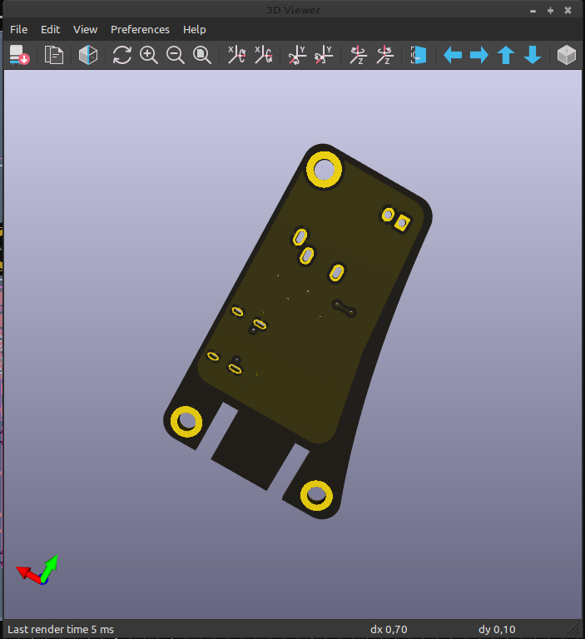585x639 pixels.
Task: Rotate Z clockwise icon
Action: tap(359, 55)
